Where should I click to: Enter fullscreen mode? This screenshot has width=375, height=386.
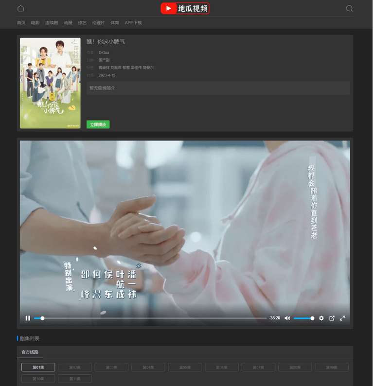point(342,318)
